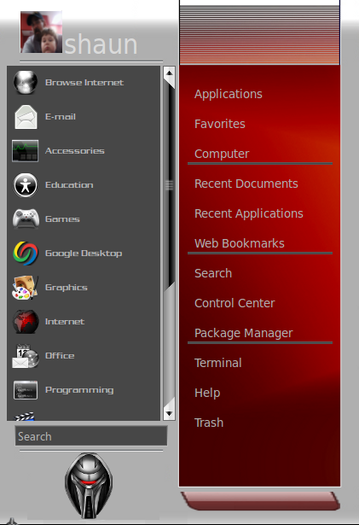Launch Terminal from the red panel
This screenshot has width=359, height=525.
[x=218, y=363]
